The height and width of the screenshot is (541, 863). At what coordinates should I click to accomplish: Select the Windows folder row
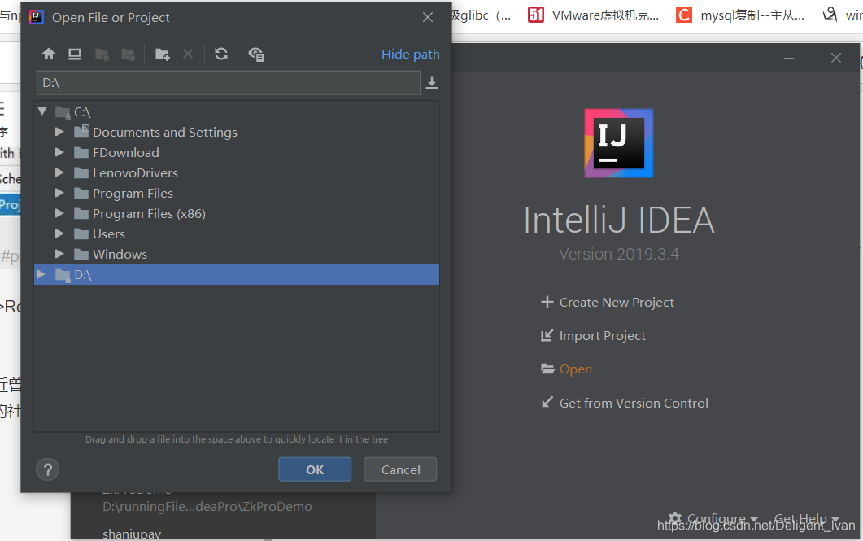point(237,255)
